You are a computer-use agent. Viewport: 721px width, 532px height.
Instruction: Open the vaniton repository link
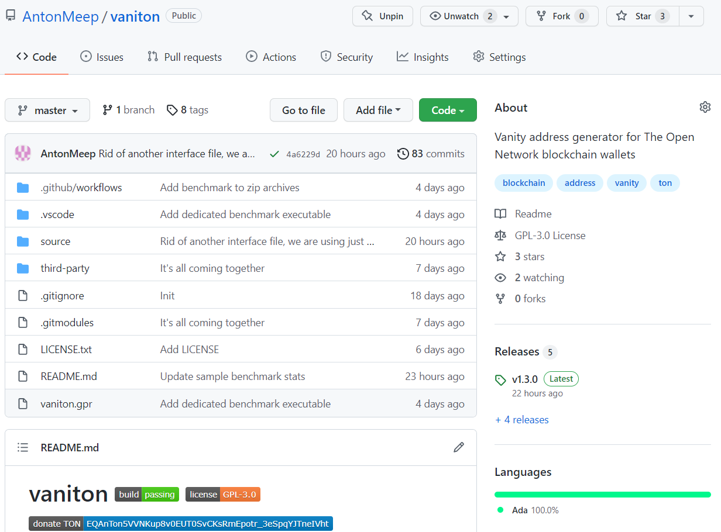pos(135,16)
